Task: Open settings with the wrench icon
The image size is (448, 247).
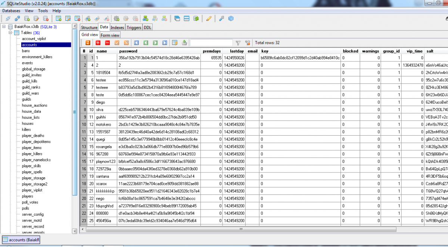Action: tap(221, 18)
